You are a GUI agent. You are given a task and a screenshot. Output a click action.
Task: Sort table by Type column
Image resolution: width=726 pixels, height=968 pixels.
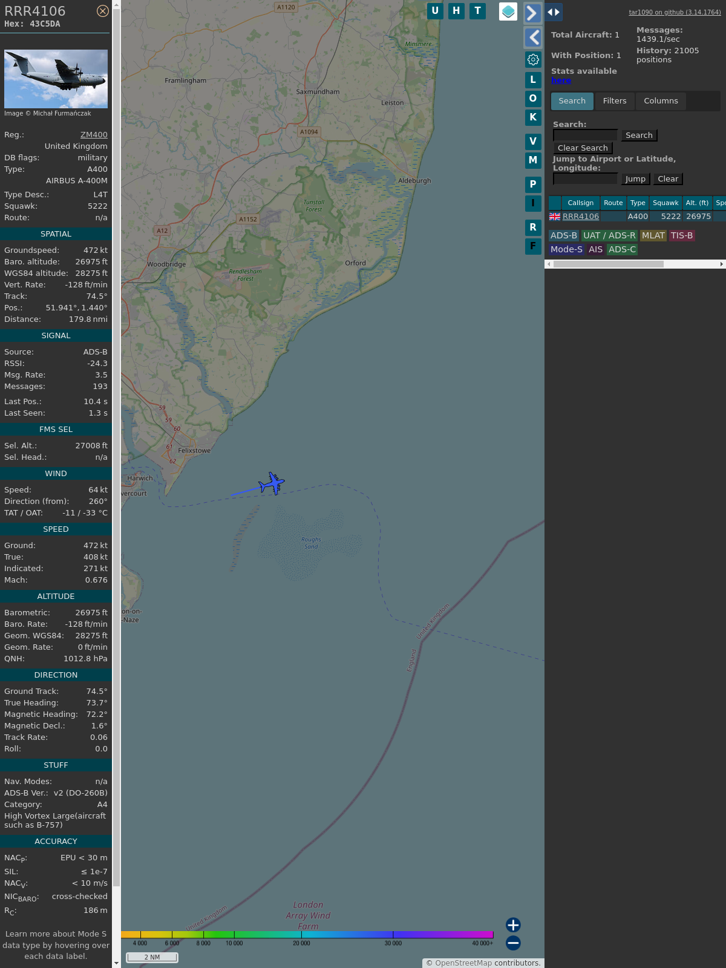point(638,203)
